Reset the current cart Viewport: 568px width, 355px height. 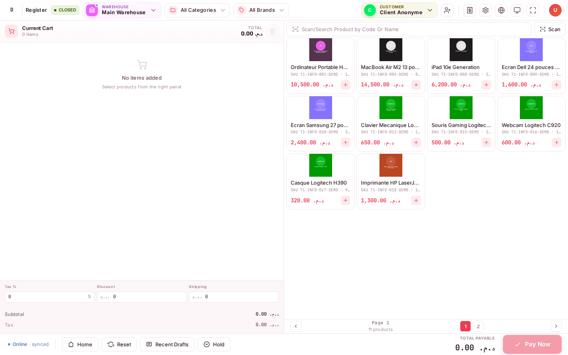pos(119,344)
